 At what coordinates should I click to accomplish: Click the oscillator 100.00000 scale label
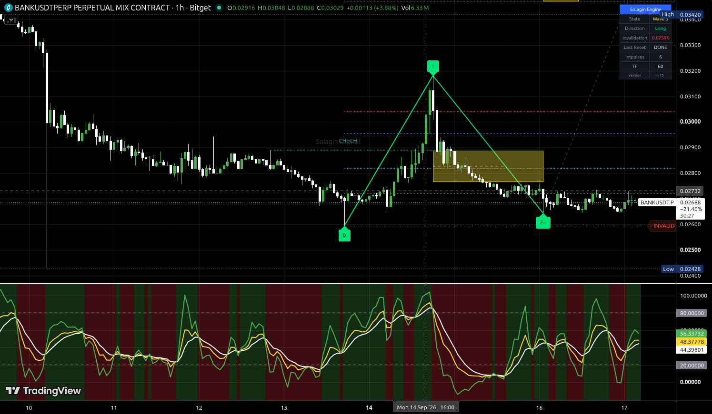tap(693, 296)
